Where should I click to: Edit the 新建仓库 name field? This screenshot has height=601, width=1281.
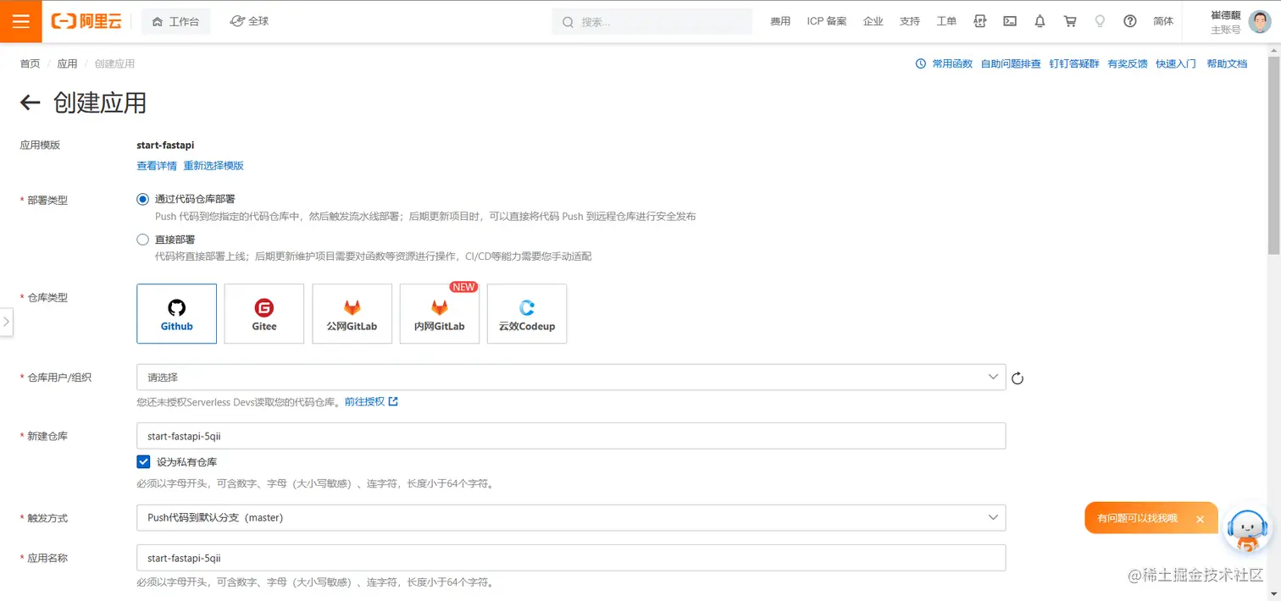(571, 436)
